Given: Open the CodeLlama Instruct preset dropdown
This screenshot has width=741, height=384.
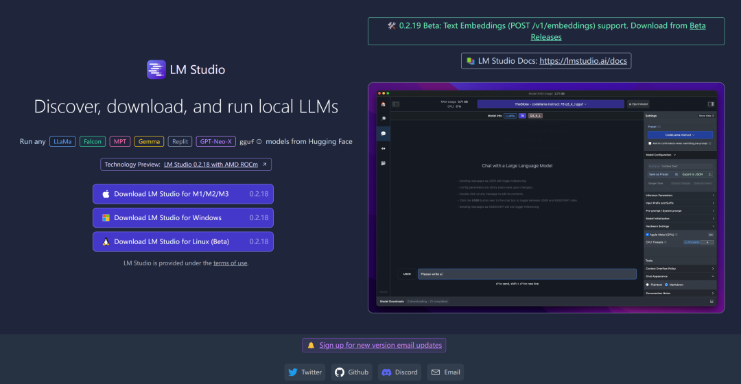Looking at the screenshot, I should (x=680, y=134).
